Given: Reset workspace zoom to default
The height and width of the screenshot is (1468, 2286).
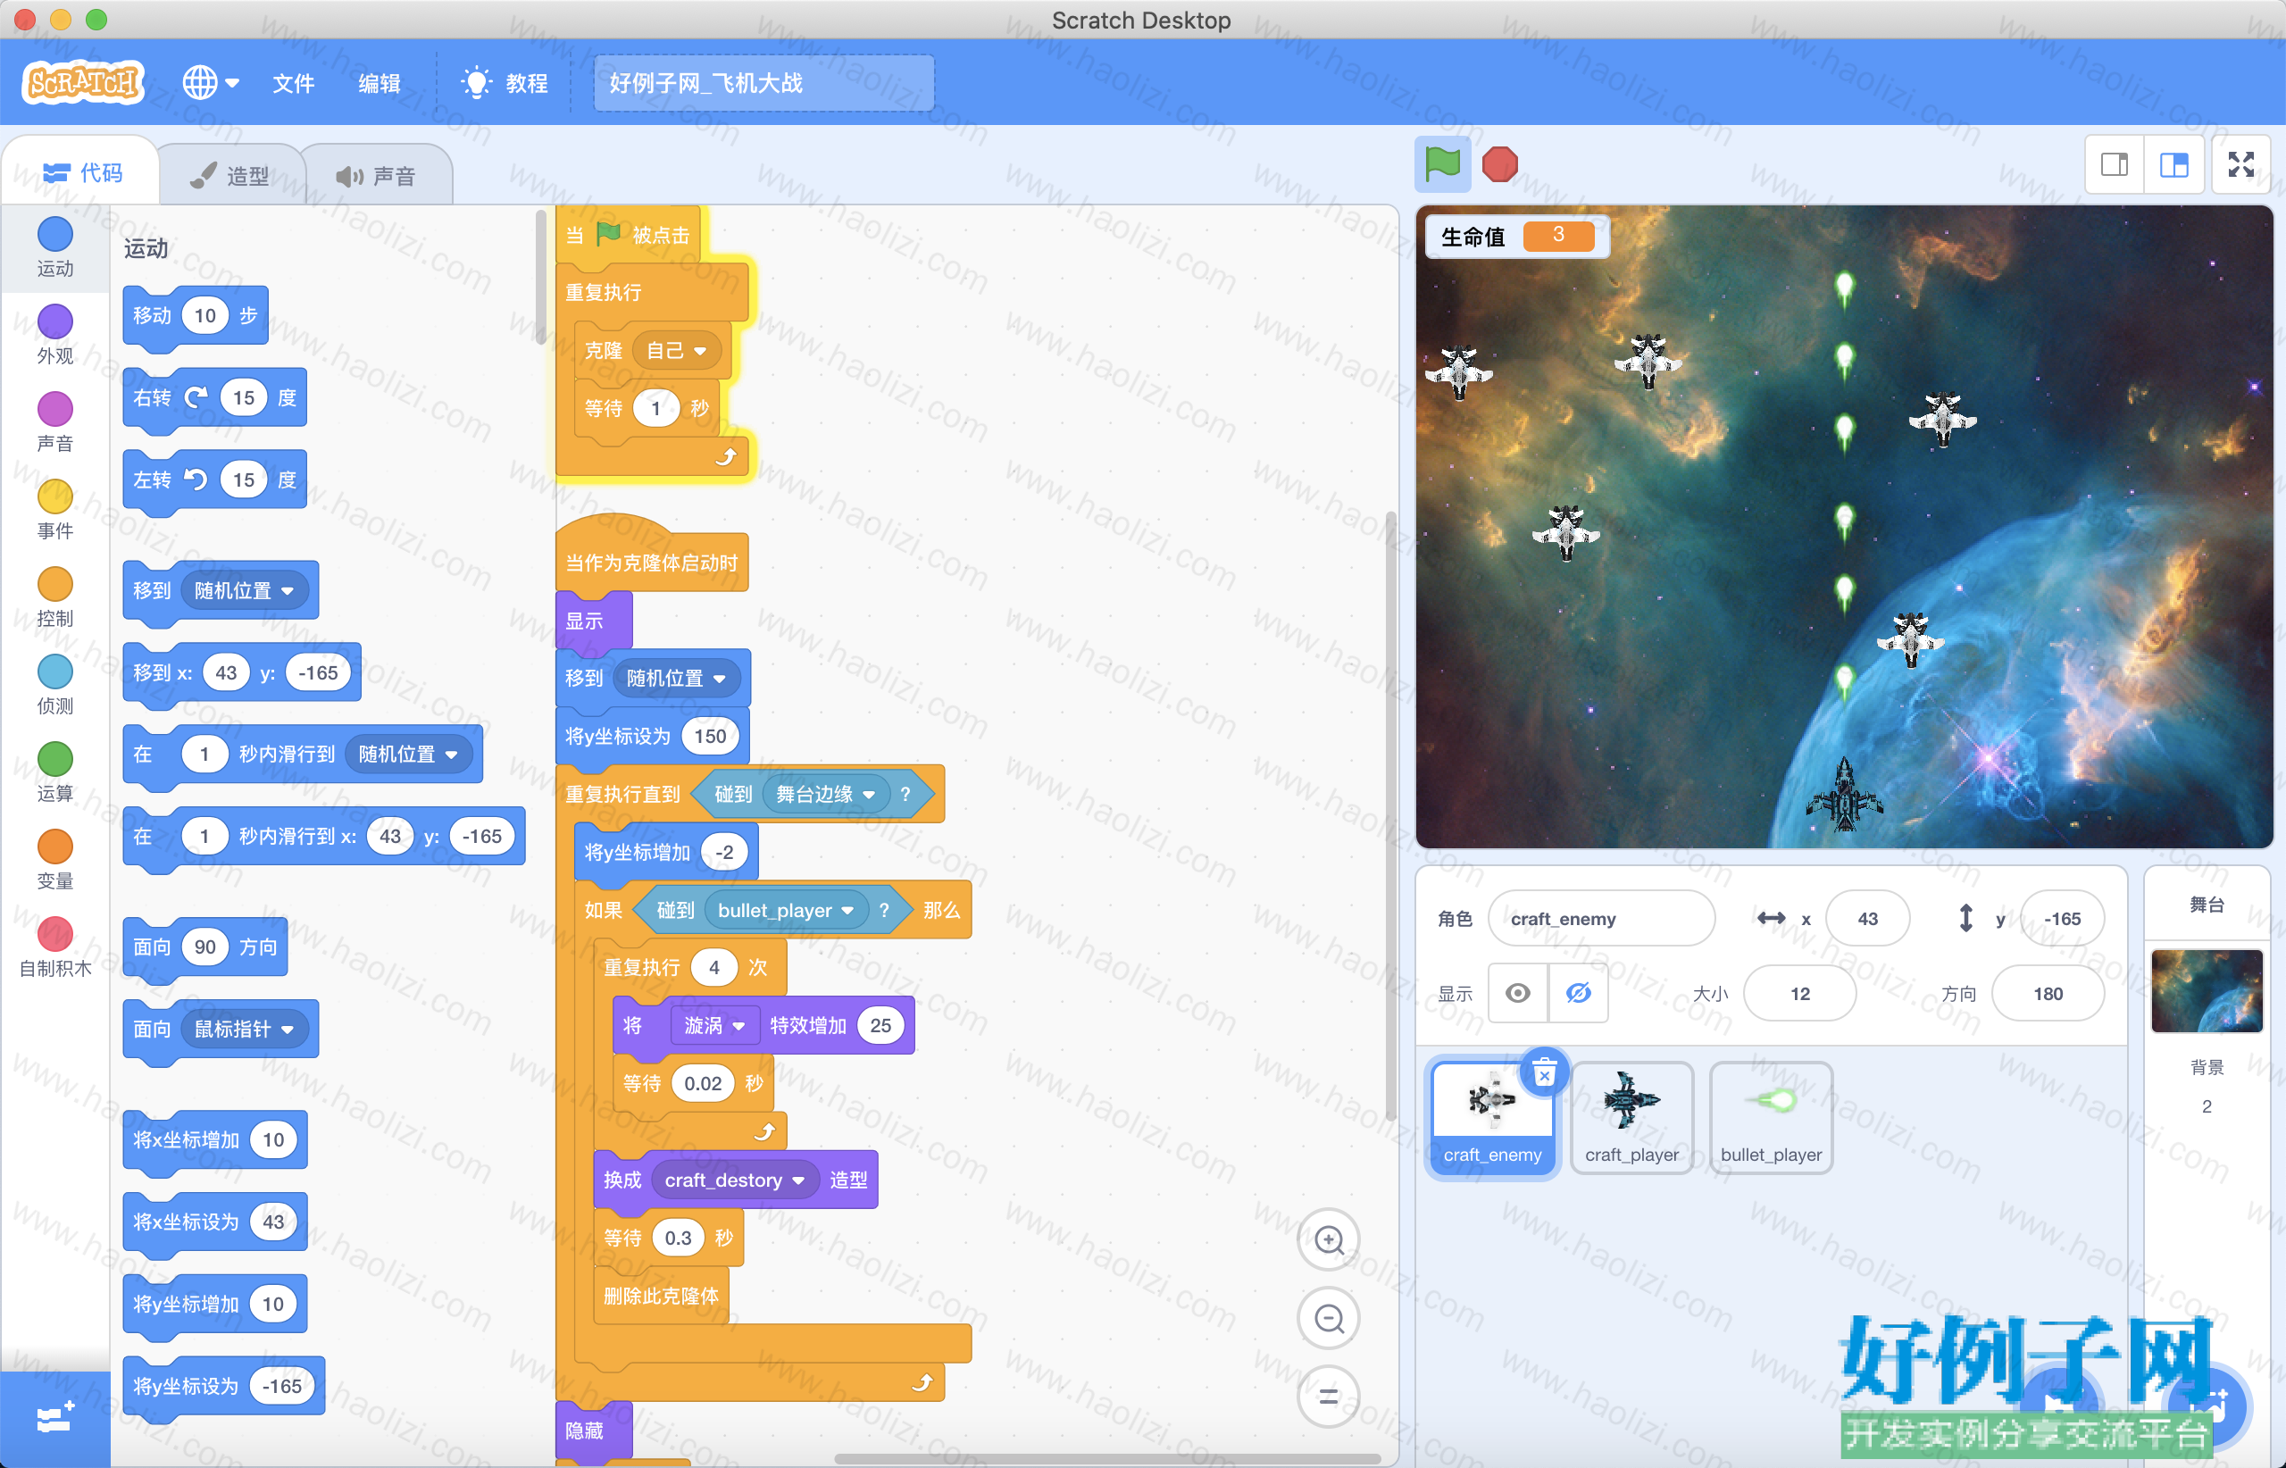Looking at the screenshot, I should (x=1328, y=1397).
